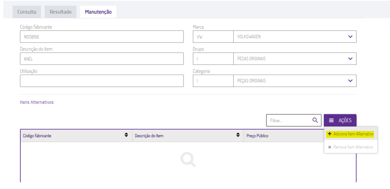Screen dimensions: 390x189
Task: Open the AÇÕES actions button
Action: tap(340, 120)
